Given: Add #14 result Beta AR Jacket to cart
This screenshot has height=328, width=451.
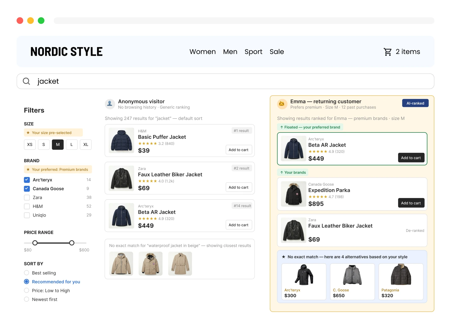Looking at the screenshot, I should pos(239,225).
